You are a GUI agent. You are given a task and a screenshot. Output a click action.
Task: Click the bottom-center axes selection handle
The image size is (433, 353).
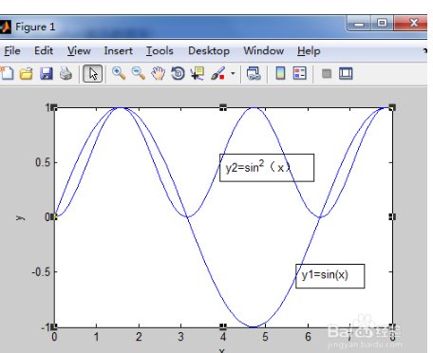click(223, 326)
